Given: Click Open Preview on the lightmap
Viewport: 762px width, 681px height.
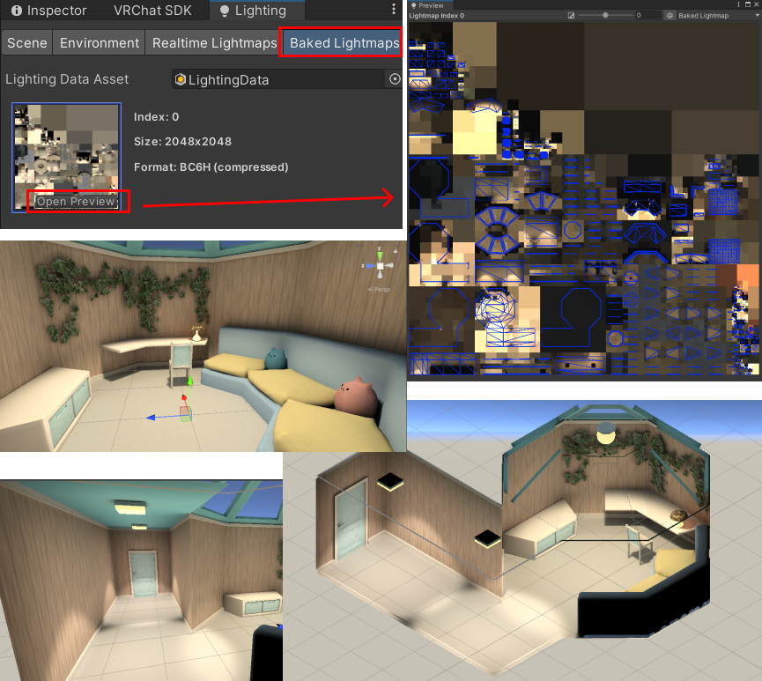Looking at the screenshot, I should point(76,202).
